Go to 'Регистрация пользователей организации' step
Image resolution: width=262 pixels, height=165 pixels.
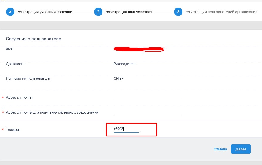tap(221, 12)
